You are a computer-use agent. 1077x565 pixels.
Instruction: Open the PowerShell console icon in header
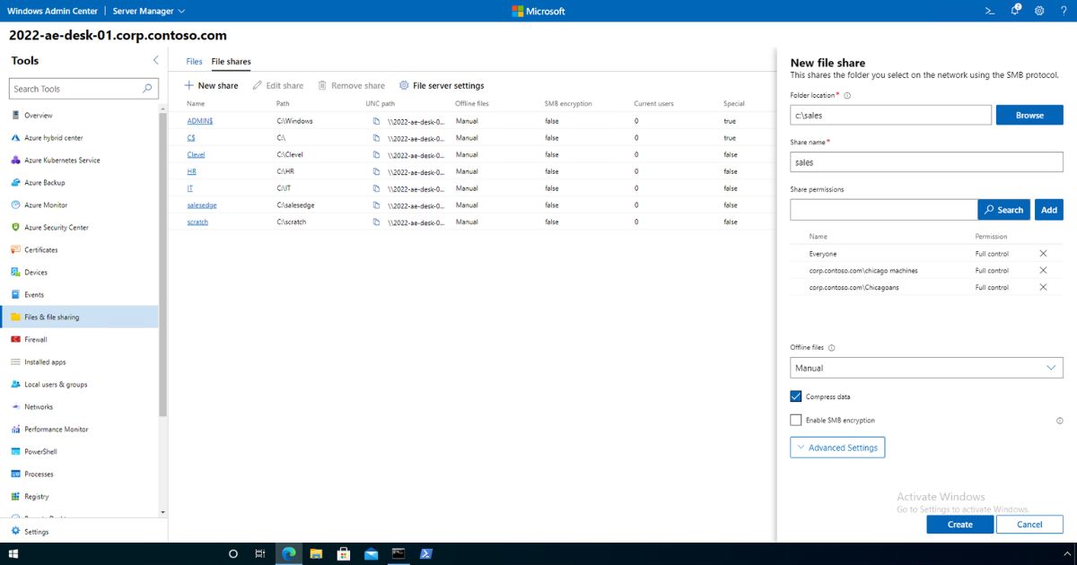(990, 11)
